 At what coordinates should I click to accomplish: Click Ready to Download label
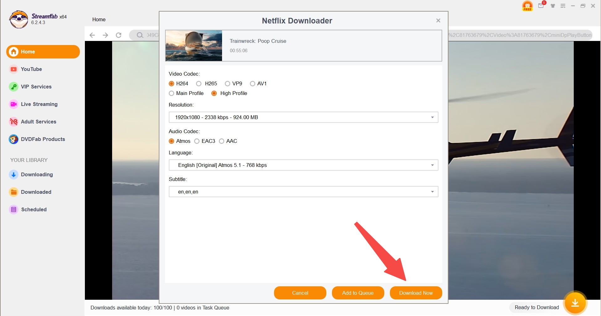537,307
